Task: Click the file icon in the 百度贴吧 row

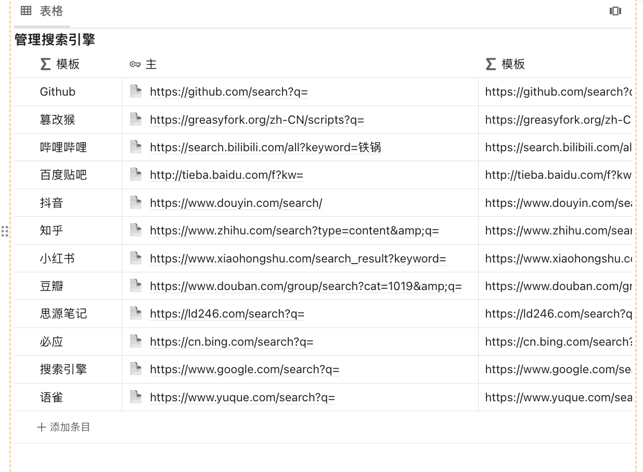Action: pyautogui.click(x=135, y=175)
